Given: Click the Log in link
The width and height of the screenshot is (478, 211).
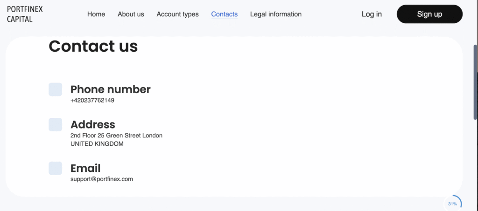Looking at the screenshot, I should (x=372, y=14).
